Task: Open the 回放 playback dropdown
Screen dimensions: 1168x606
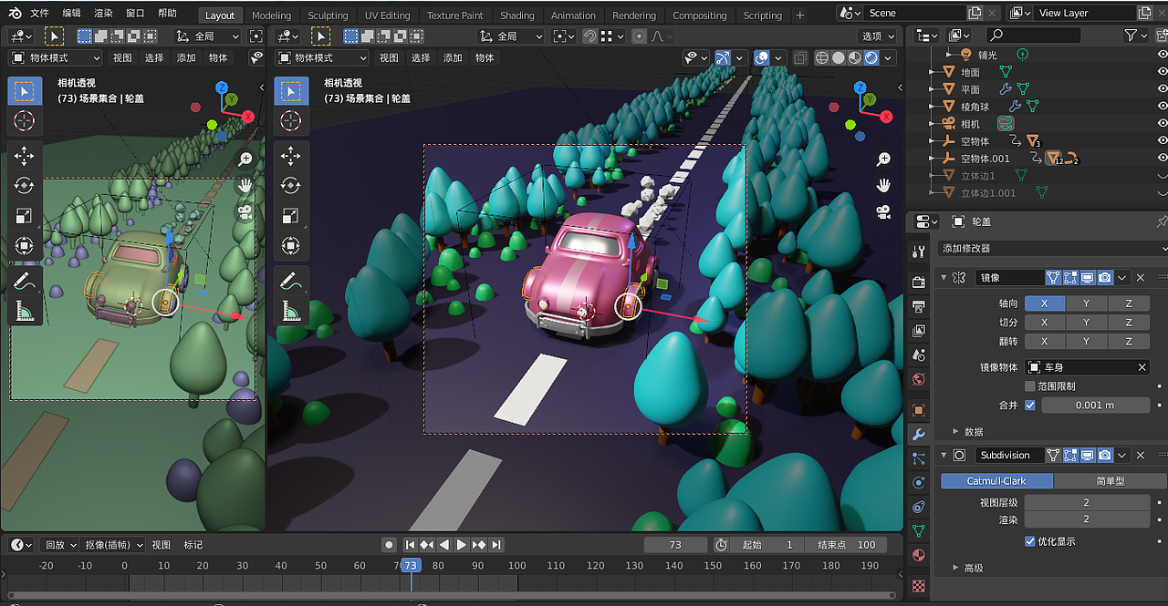Action: point(61,545)
